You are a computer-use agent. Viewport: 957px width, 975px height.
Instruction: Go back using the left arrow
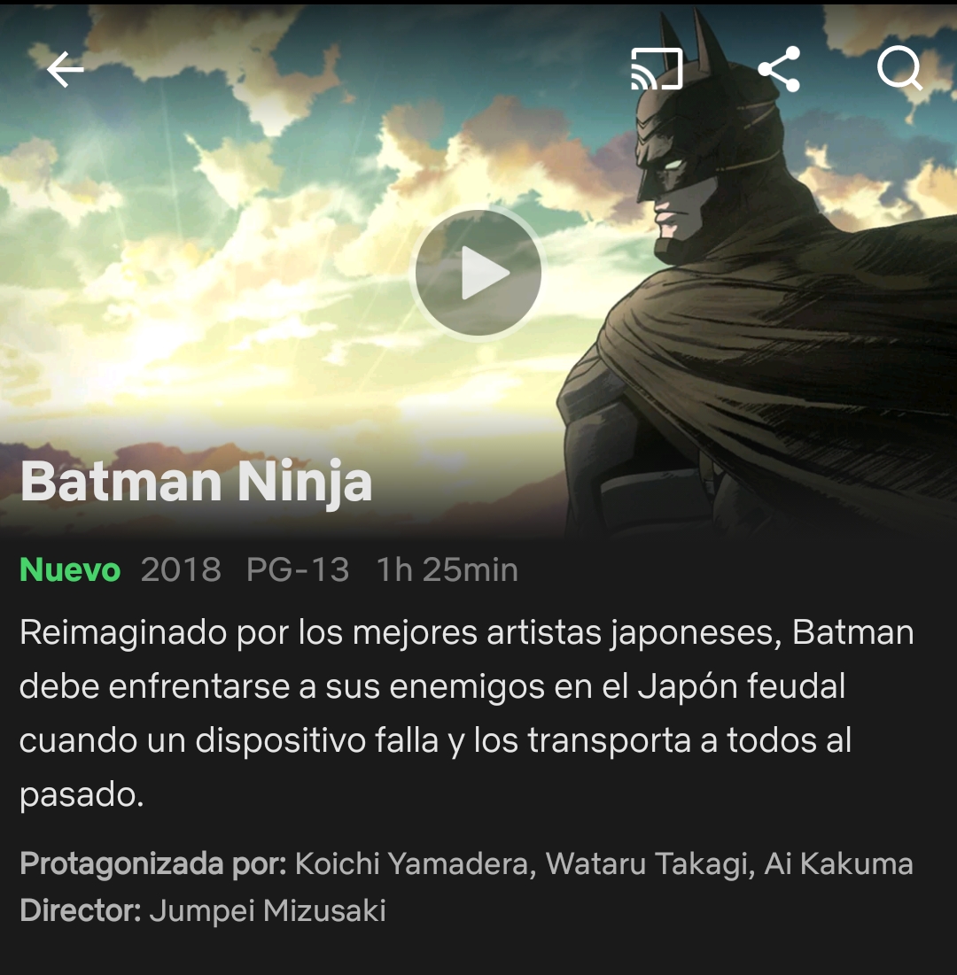[66, 69]
